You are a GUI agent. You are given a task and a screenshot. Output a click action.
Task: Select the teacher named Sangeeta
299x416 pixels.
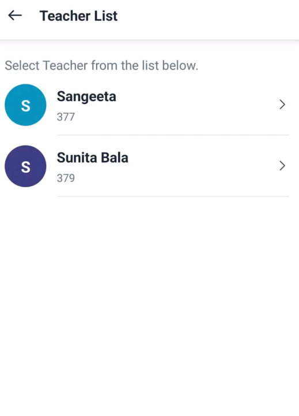pos(86,96)
